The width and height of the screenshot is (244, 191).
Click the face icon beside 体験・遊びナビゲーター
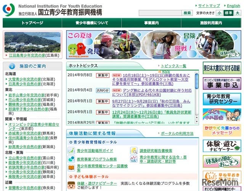click(71, 185)
